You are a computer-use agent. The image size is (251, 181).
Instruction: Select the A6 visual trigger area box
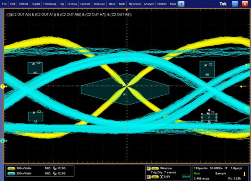point(207,69)
